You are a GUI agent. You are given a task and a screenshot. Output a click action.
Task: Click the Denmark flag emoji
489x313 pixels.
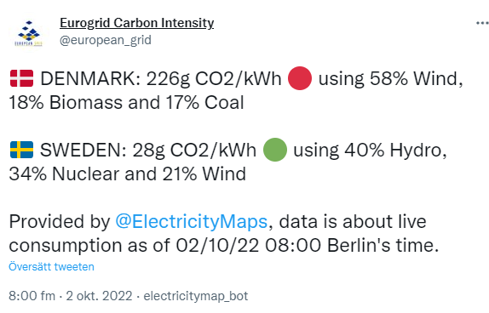21,78
